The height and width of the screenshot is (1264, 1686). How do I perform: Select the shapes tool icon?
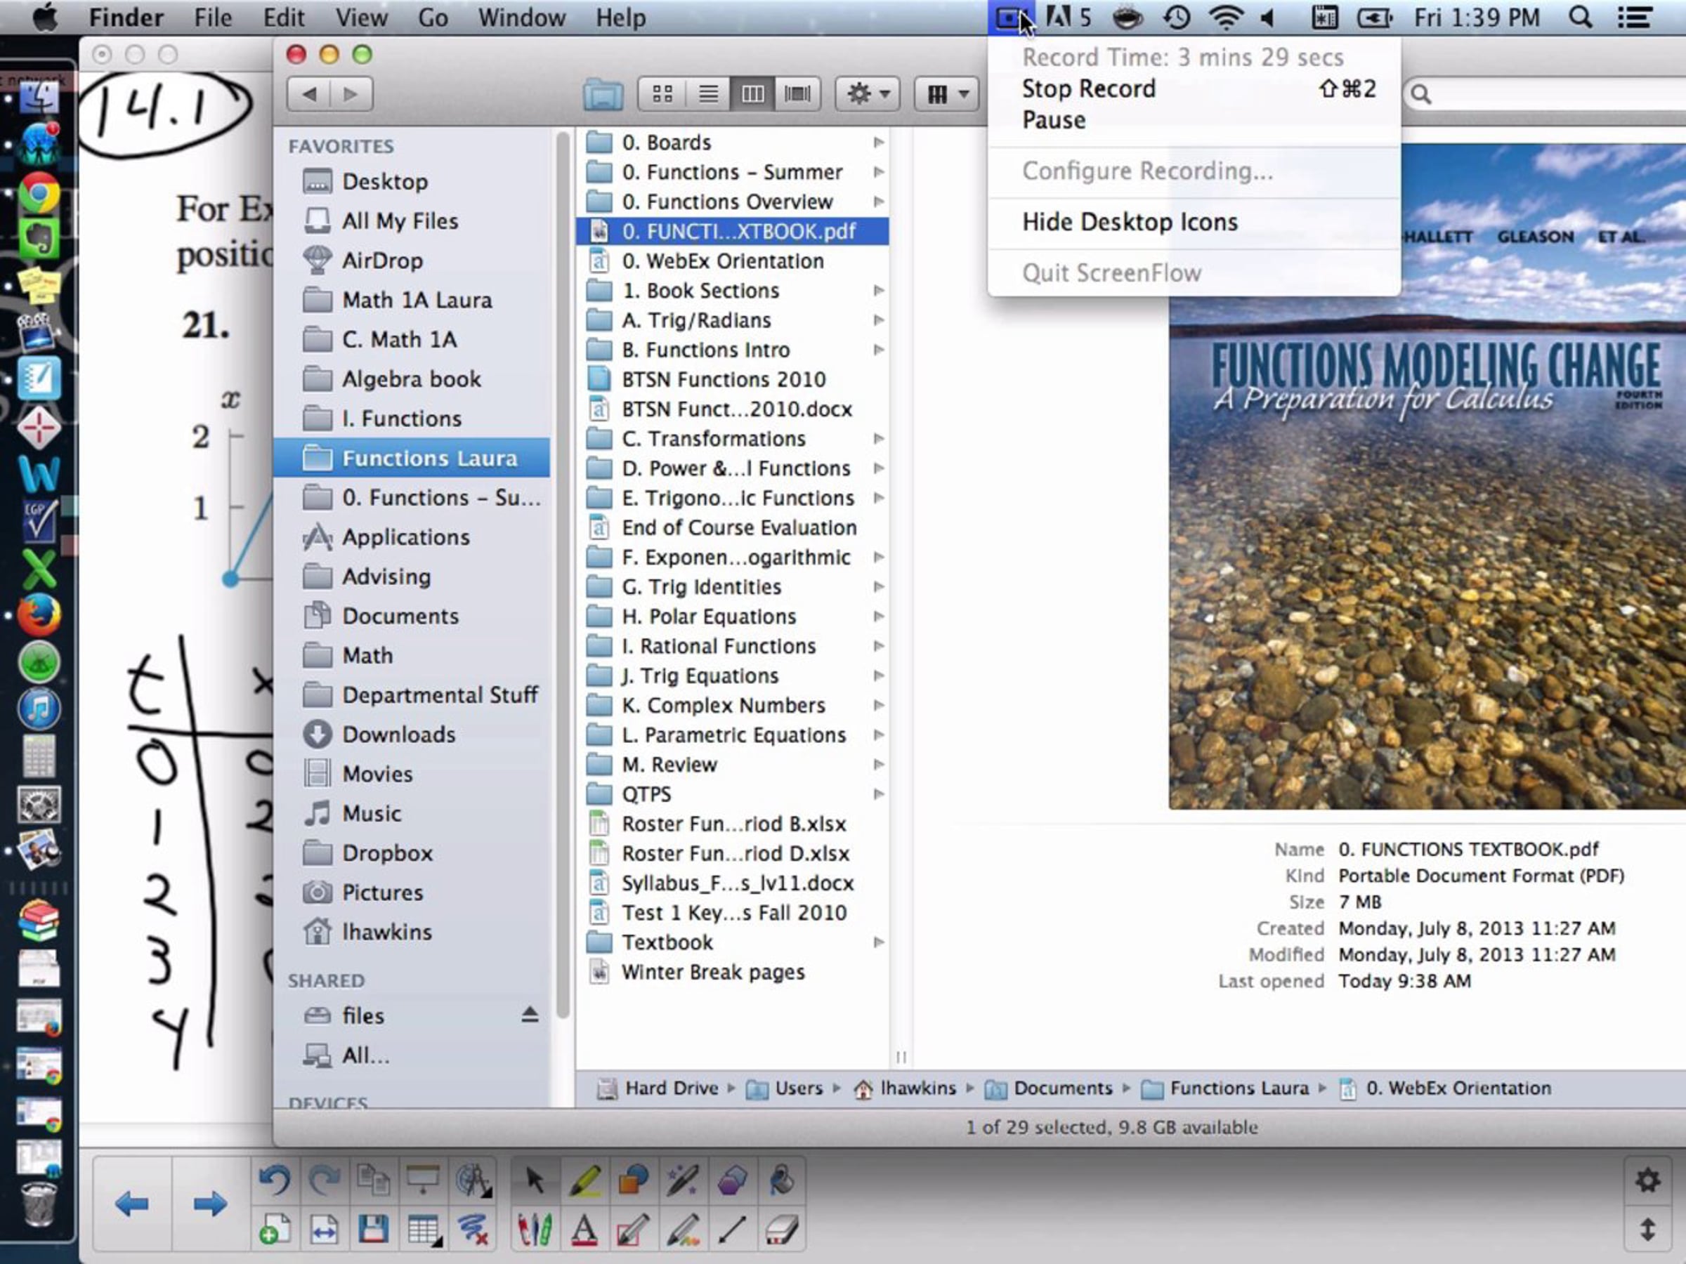[x=634, y=1181]
